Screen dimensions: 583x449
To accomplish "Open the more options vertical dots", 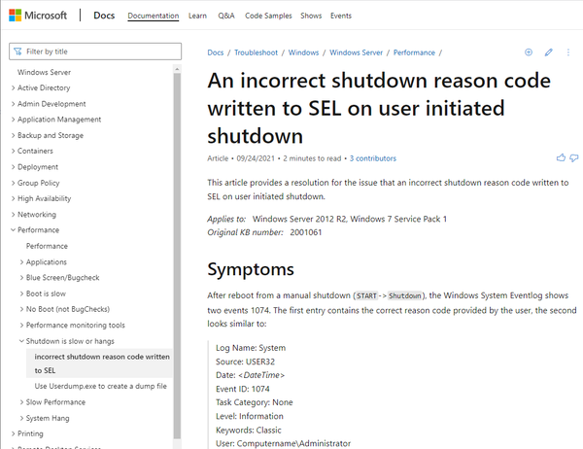I will 568,52.
